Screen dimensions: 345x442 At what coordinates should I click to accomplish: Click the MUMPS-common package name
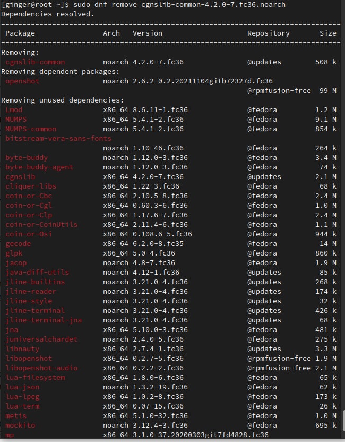(x=31, y=129)
